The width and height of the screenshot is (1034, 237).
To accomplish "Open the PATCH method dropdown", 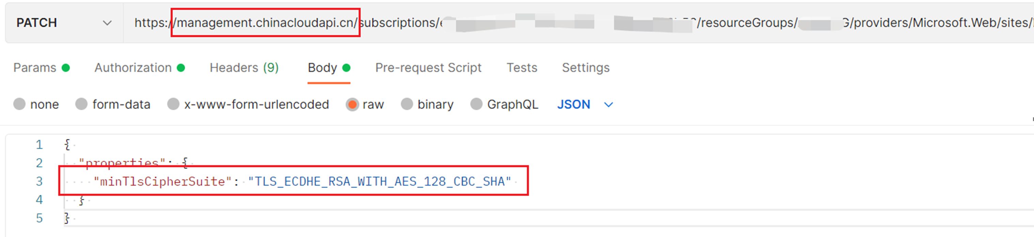I will click(x=63, y=23).
